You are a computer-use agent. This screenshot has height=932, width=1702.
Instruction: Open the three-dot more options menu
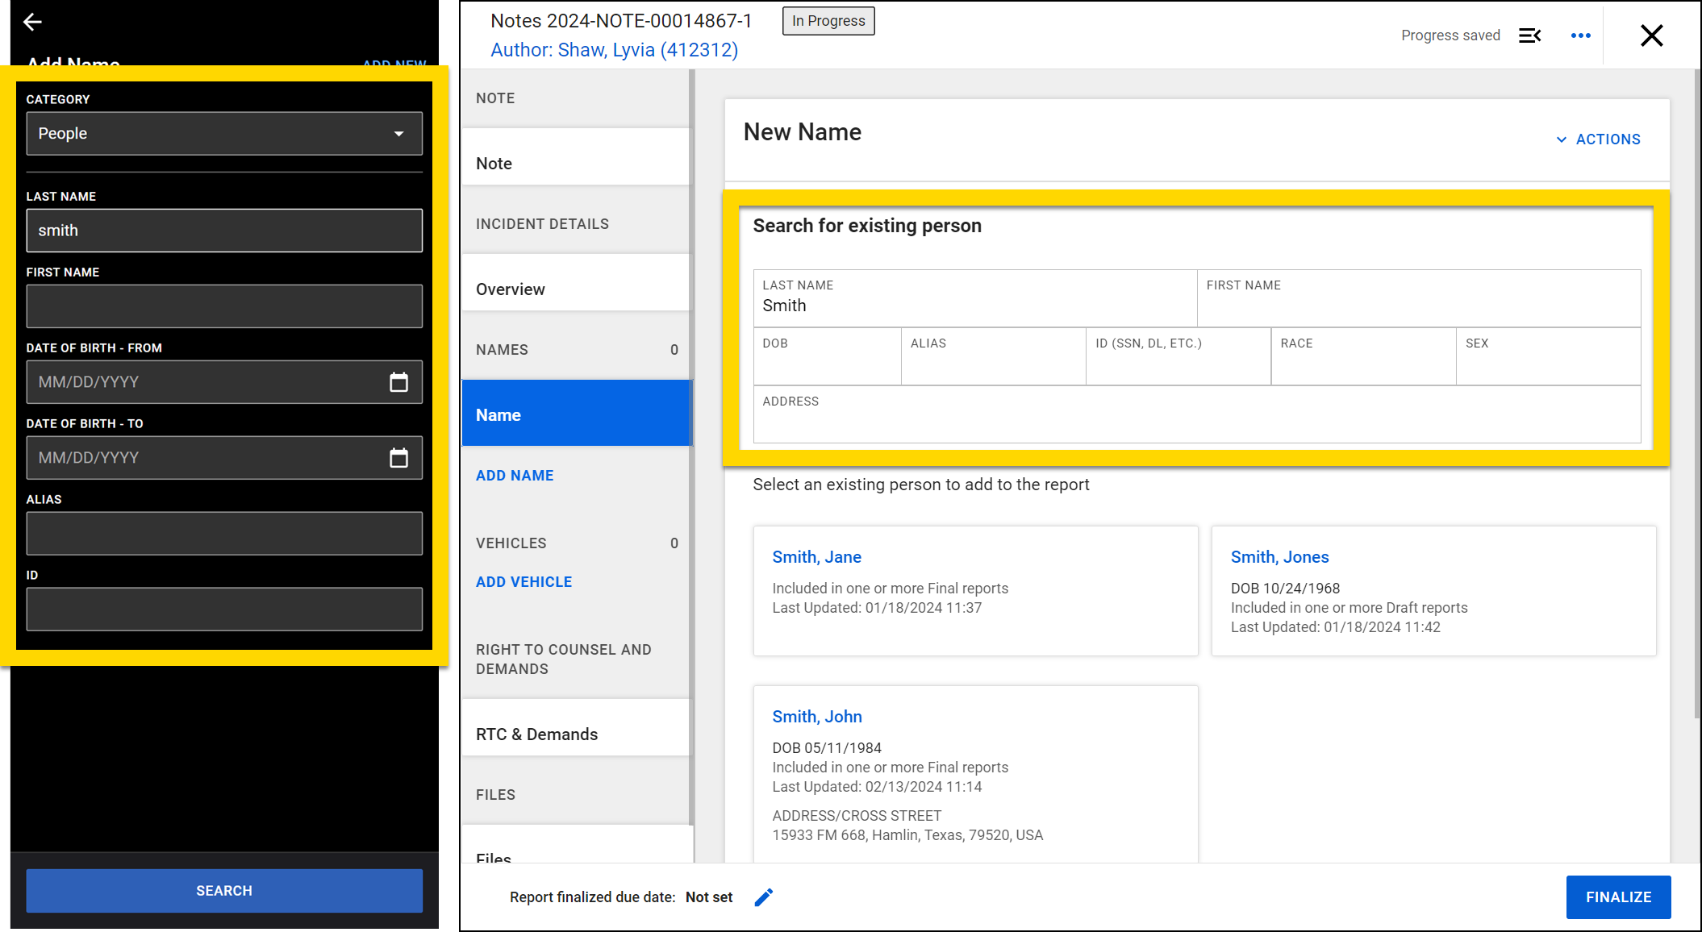pyautogui.click(x=1580, y=35)
